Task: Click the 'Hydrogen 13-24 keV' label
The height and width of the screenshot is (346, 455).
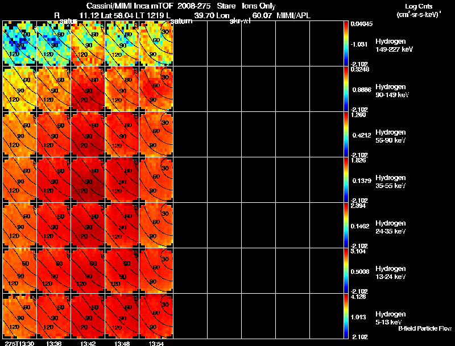Action: (x=391, y=273)
